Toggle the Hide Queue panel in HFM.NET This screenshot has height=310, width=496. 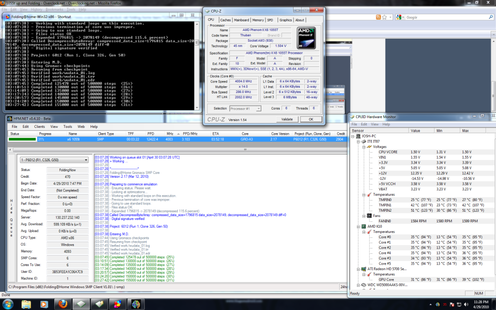click(11, 218)
